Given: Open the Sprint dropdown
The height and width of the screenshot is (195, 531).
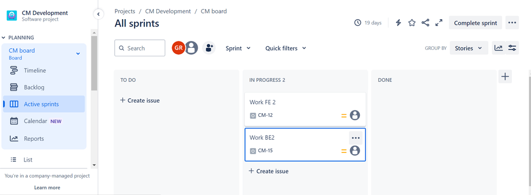Looking at the screenshot, I should tap(238, 48).
